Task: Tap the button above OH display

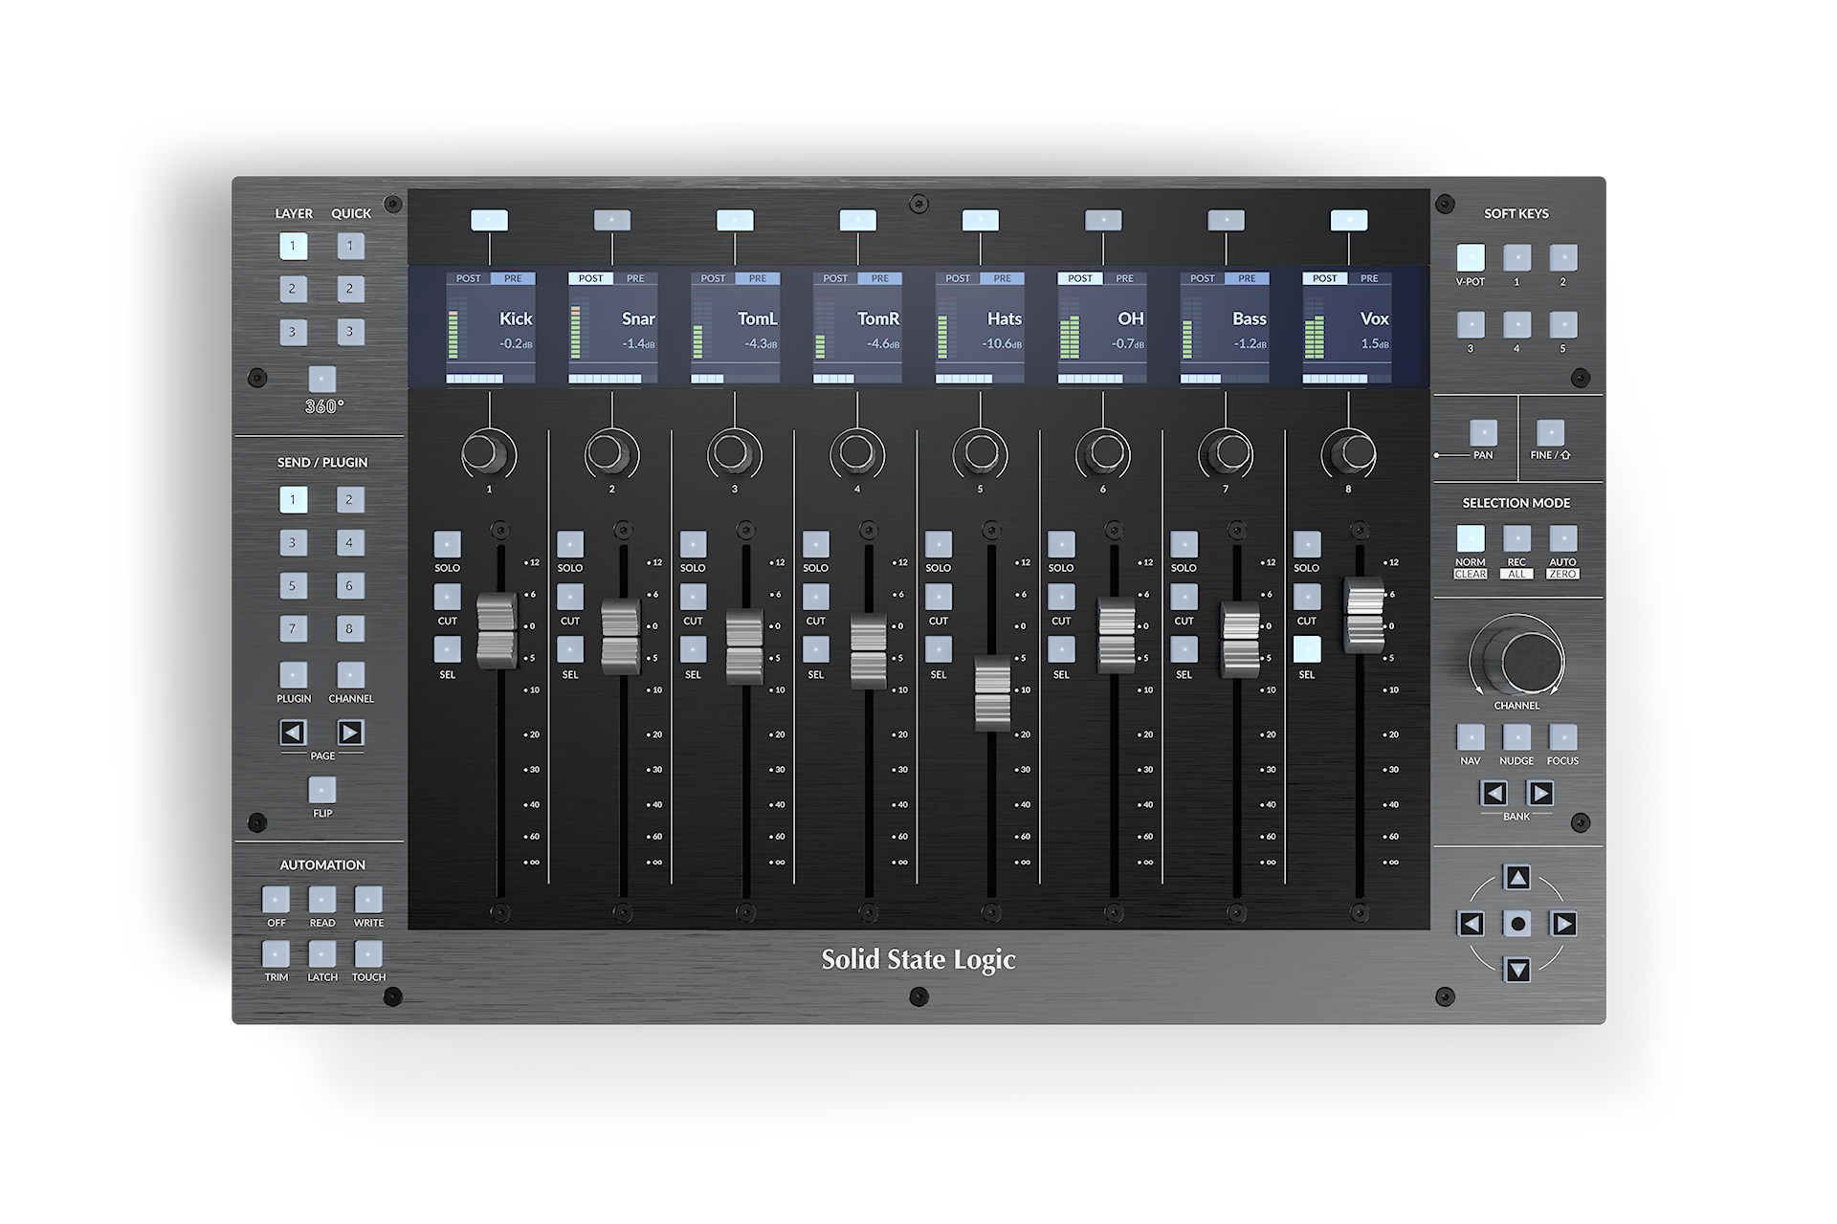Action: click(x=1103, y=221)
